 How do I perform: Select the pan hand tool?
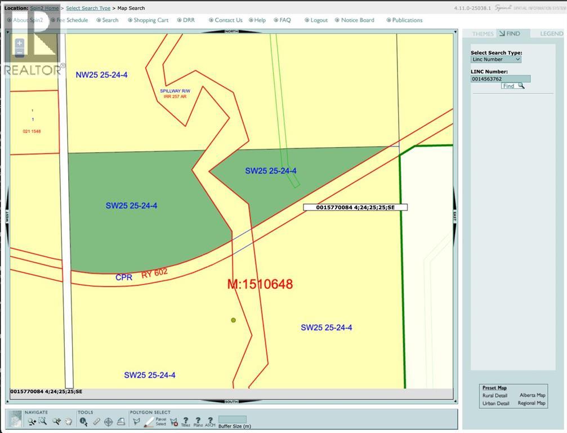pos(69,421)
